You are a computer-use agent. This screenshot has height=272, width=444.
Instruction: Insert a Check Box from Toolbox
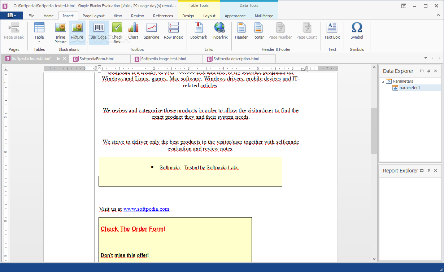(x=117, y=32)
